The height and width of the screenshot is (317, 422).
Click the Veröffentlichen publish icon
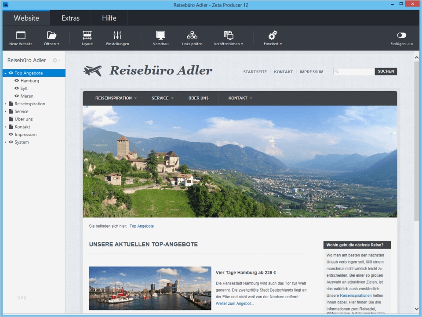click(229, 35)
